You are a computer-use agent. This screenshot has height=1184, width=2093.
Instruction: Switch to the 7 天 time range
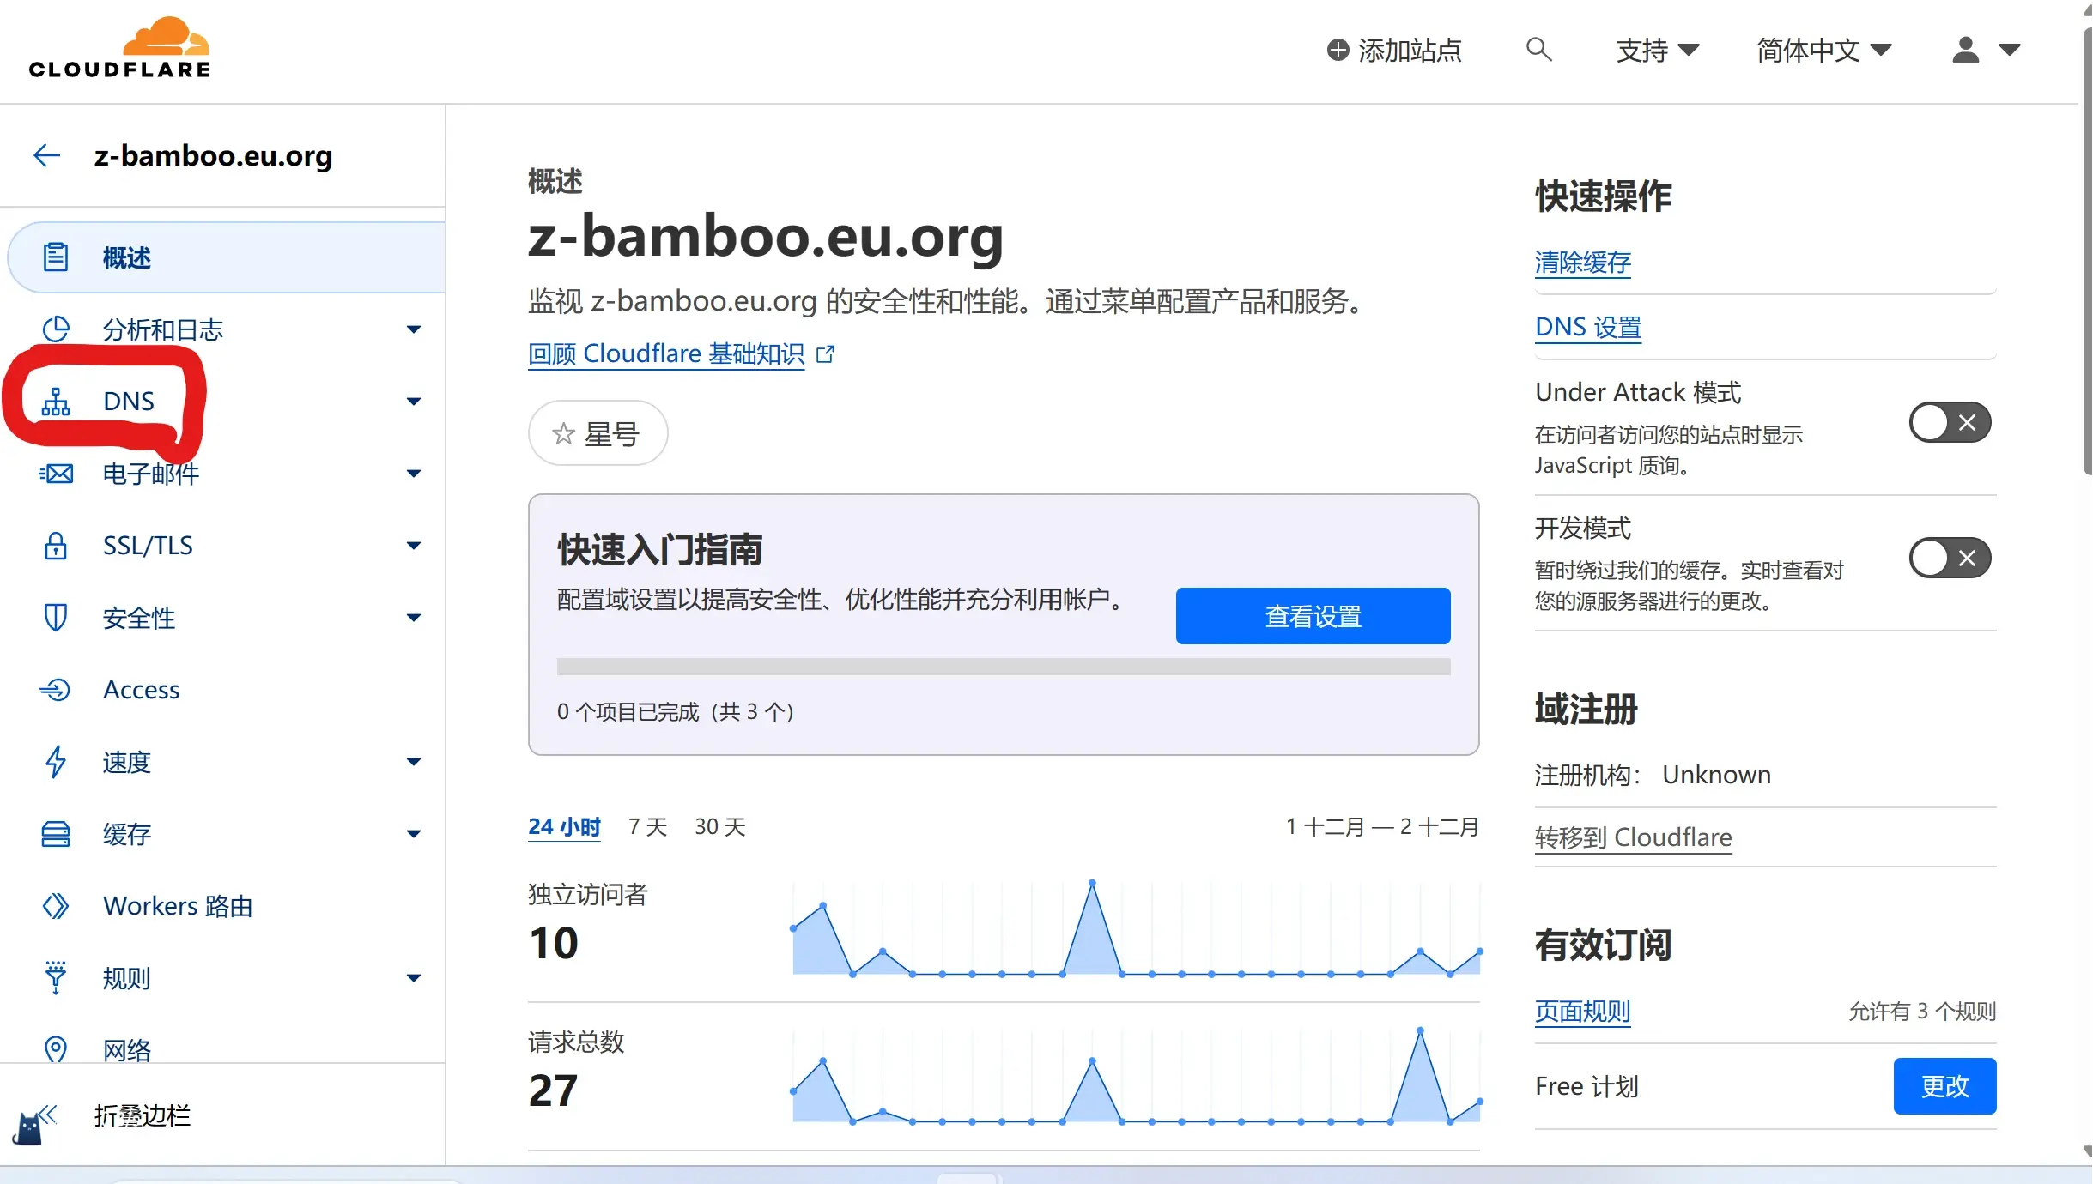pos(647,826)
